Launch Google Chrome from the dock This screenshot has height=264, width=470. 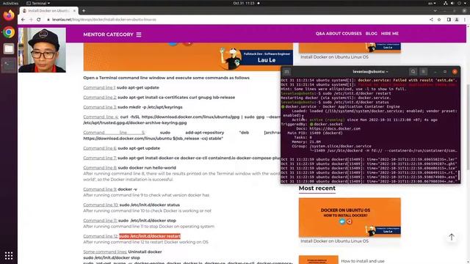[x=9, y=32]
